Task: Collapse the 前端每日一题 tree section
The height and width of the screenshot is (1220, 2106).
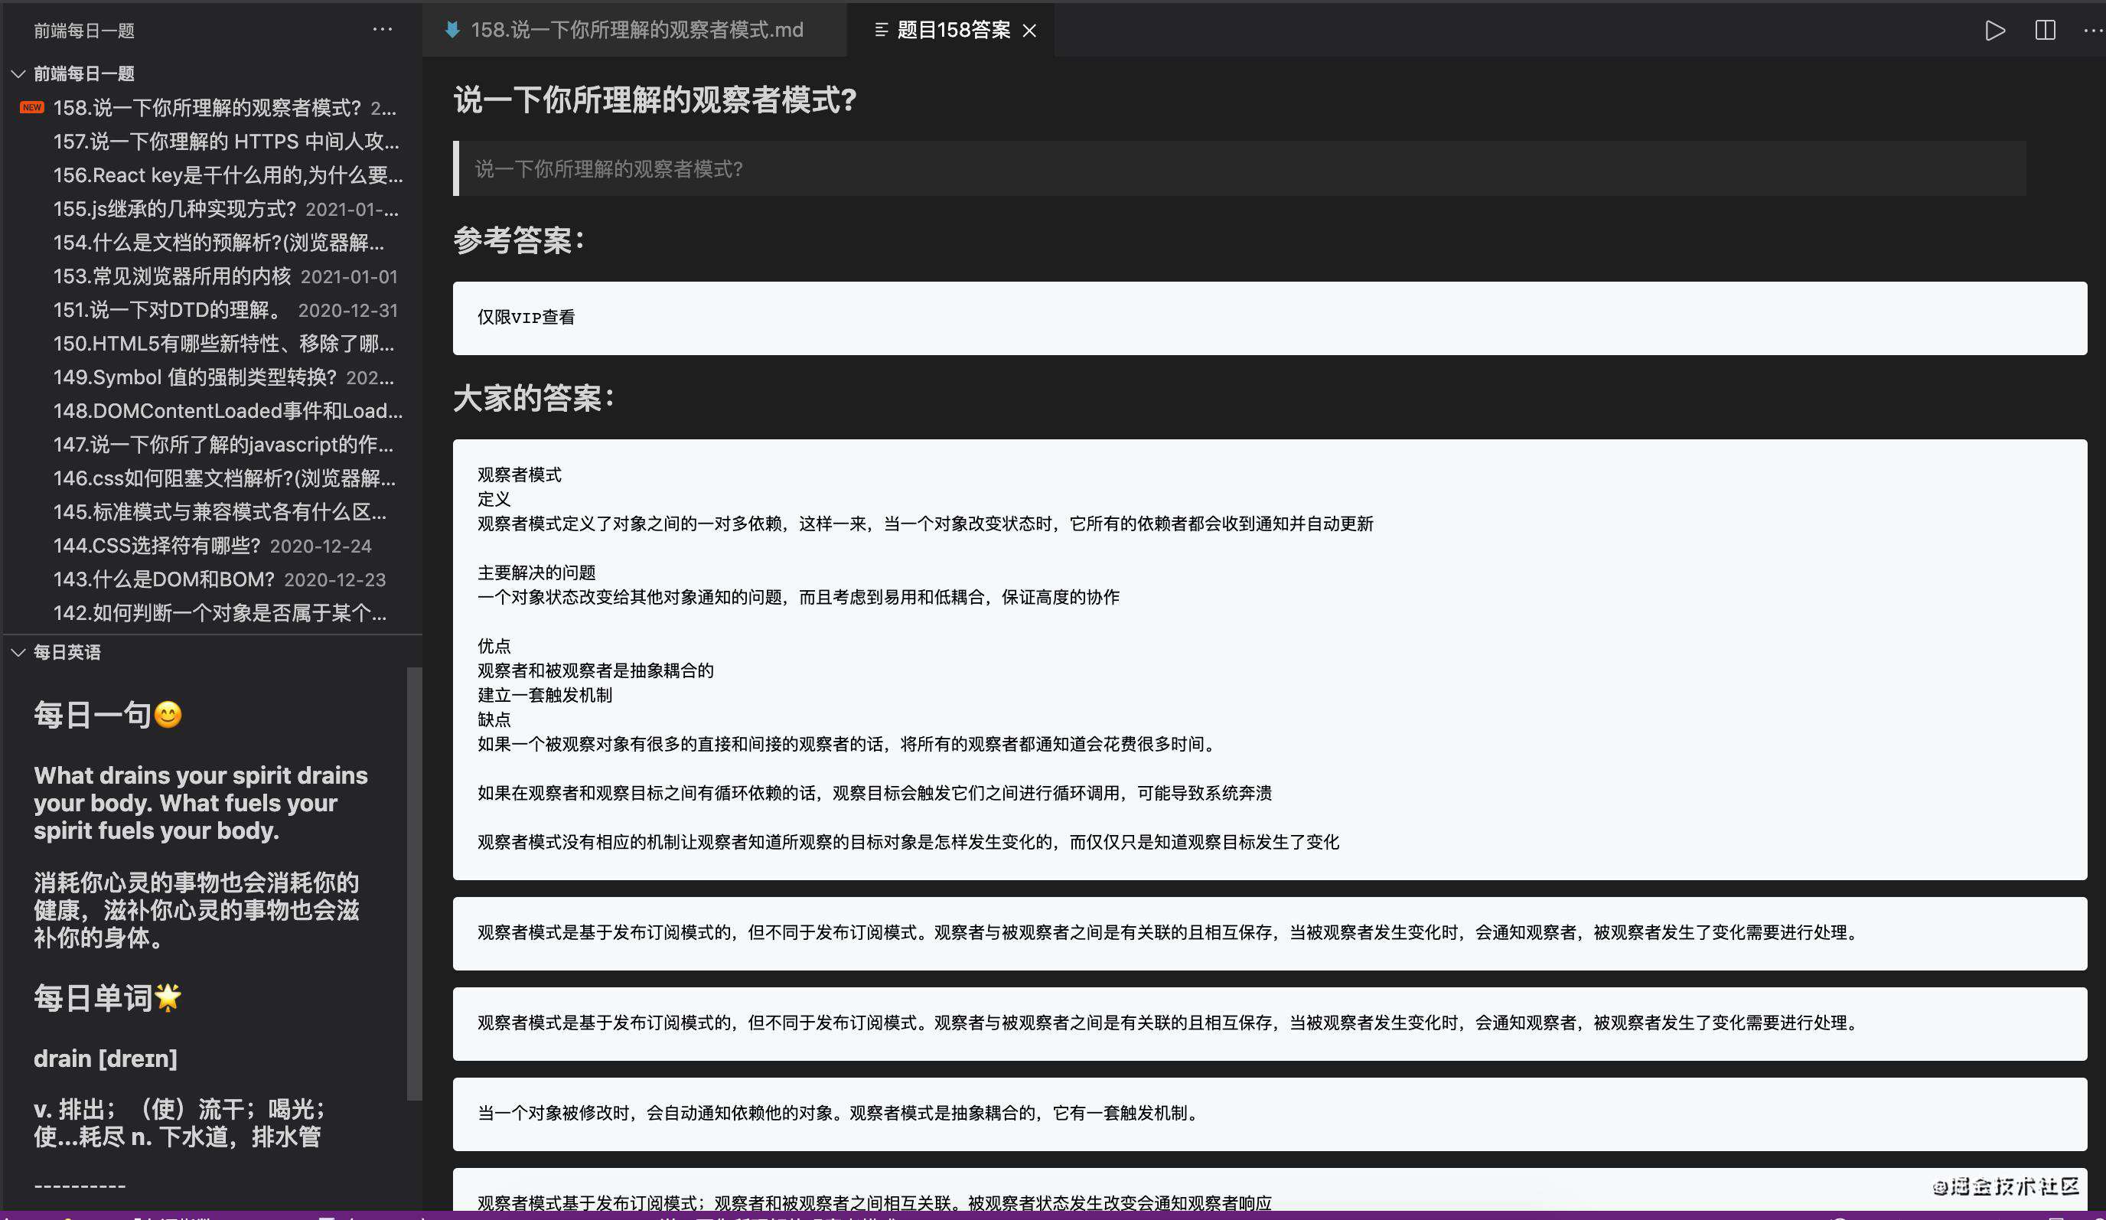Action: pyautogui.click(x=18, y=73)
